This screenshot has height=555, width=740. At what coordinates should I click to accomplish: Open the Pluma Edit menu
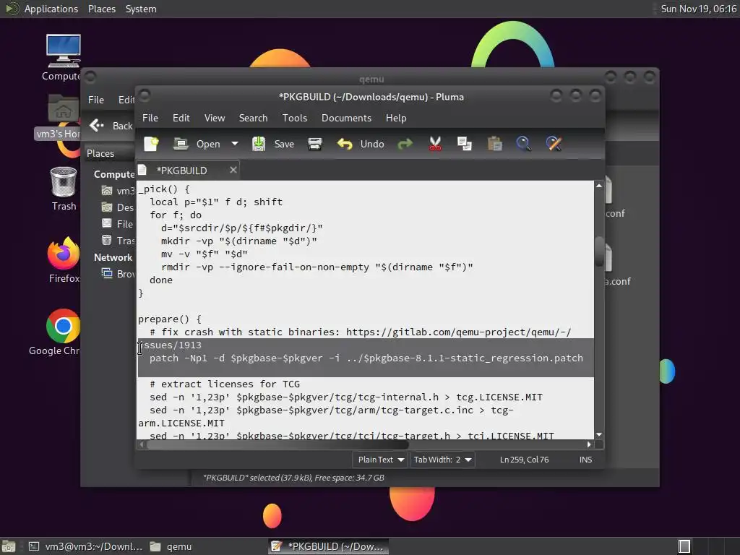click(181, 118)
